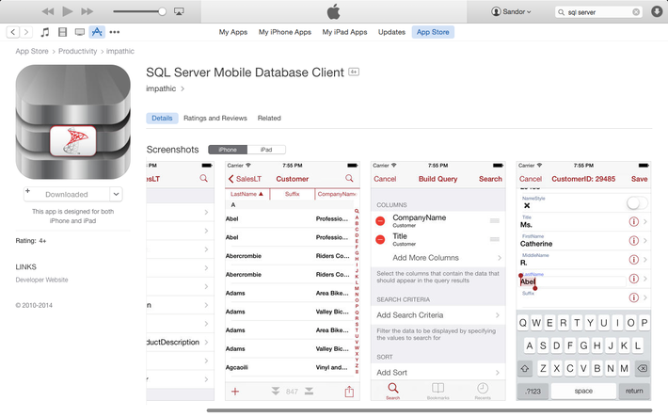
Task: Sort by the LastName column header
Action: pos(247,194)
